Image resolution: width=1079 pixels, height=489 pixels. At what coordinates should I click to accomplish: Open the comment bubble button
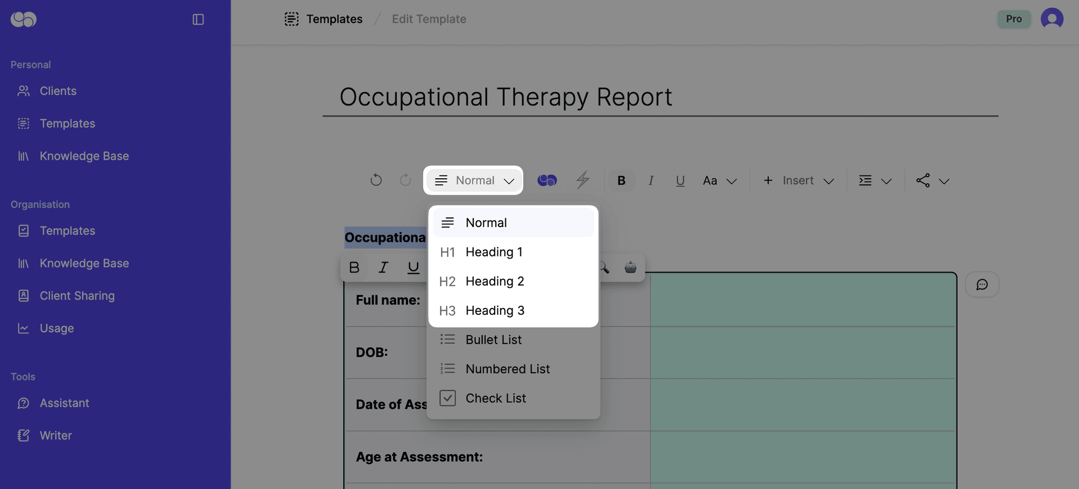982,284
